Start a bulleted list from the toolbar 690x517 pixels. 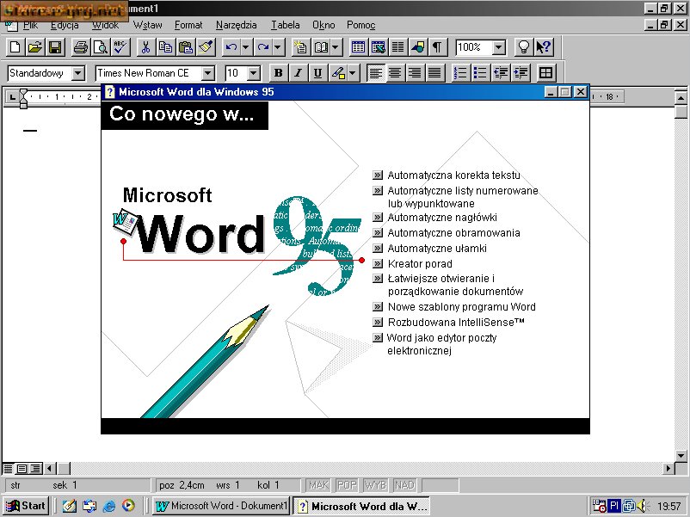(481, 73)
